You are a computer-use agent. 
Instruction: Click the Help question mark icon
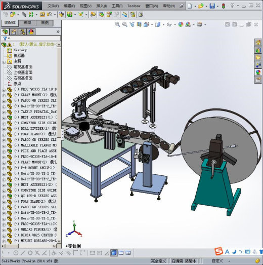coord(232,6)
